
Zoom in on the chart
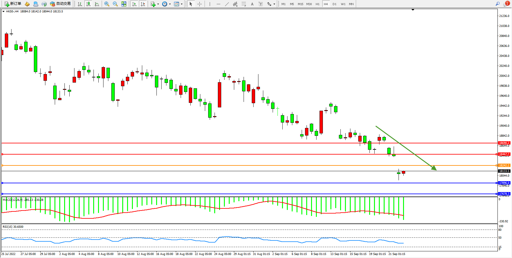pos(107,4)
